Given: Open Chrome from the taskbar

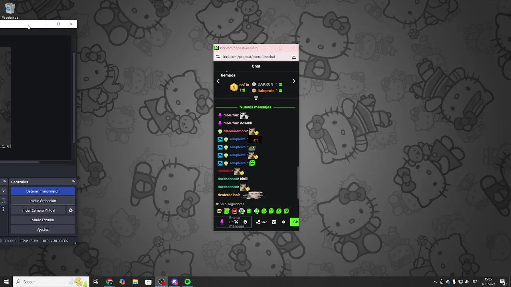Looking at the screenshot, I should [109, 282].
